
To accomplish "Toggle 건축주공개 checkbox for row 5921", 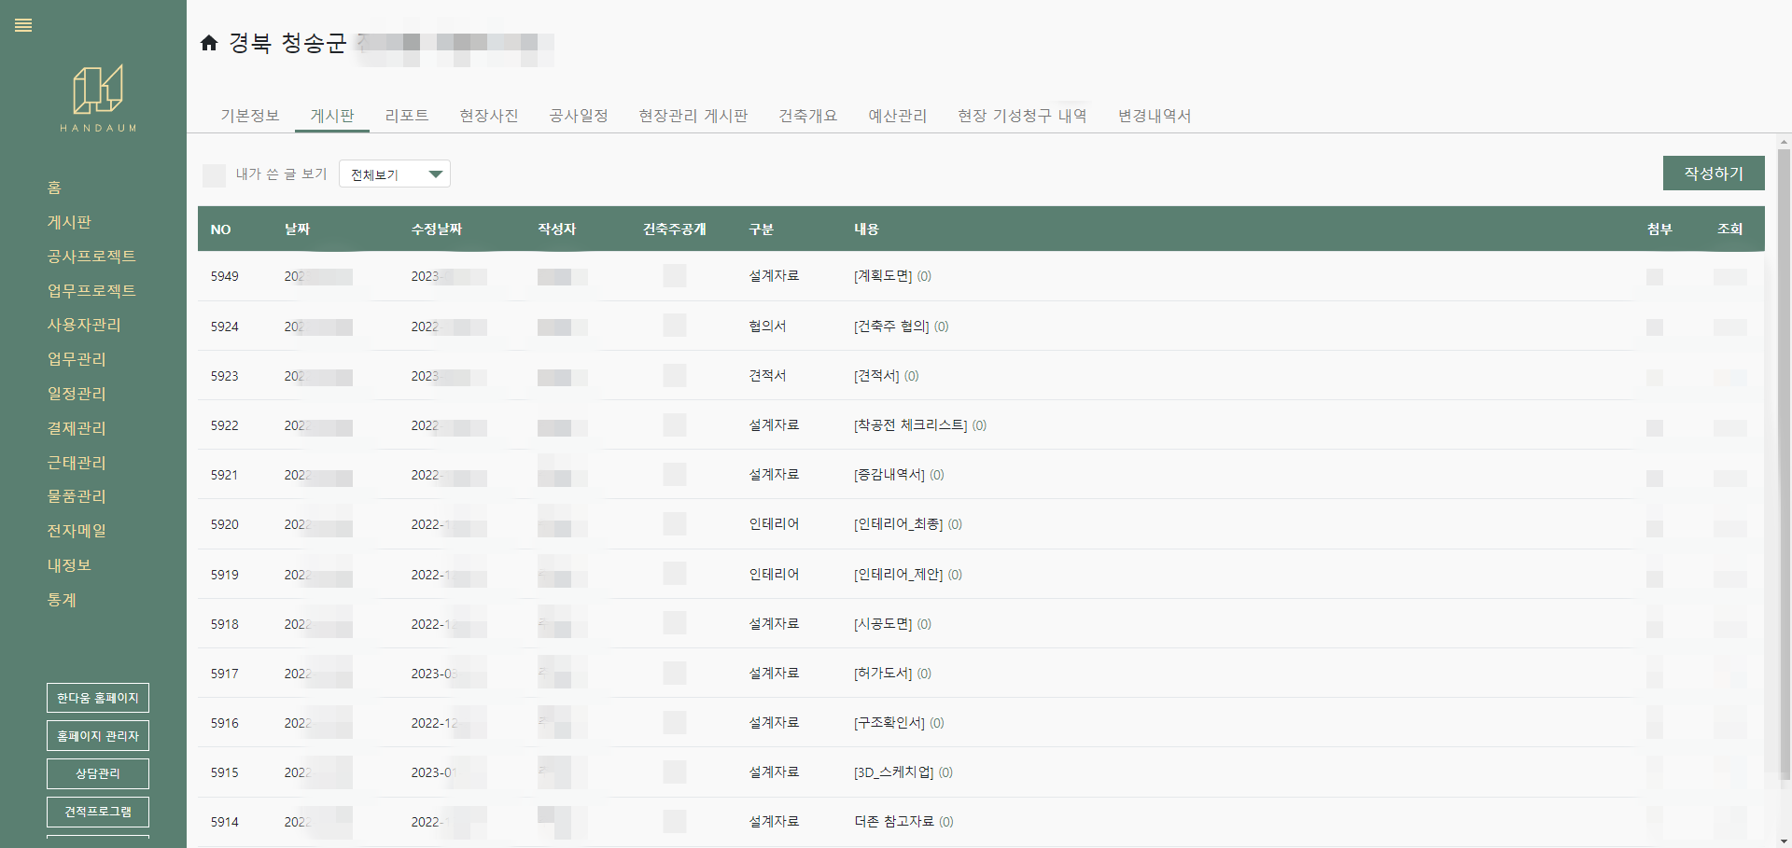I will 675,474.
